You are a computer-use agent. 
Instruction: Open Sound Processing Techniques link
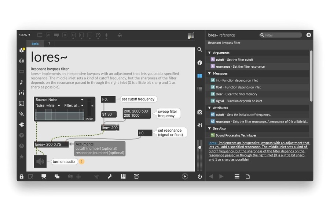tap(236, 135)
